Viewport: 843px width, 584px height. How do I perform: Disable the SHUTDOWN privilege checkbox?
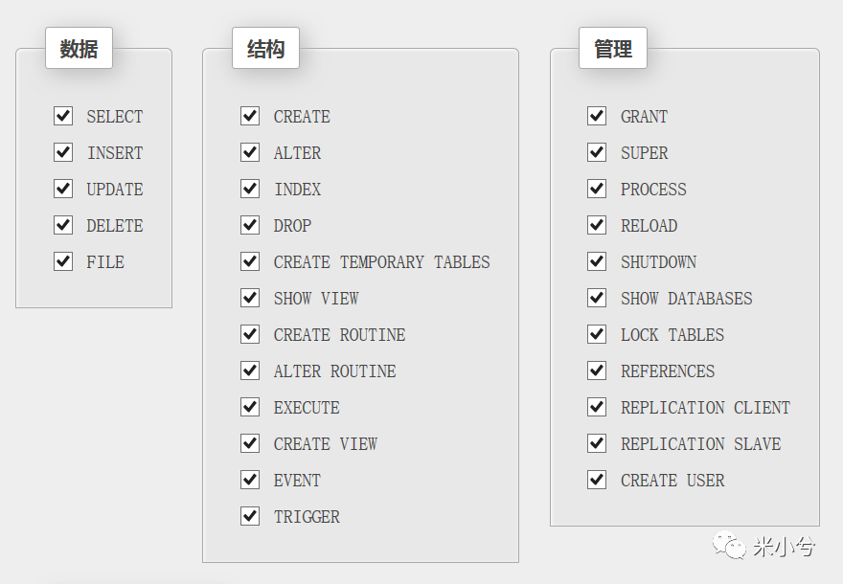(x=597, y=261)
